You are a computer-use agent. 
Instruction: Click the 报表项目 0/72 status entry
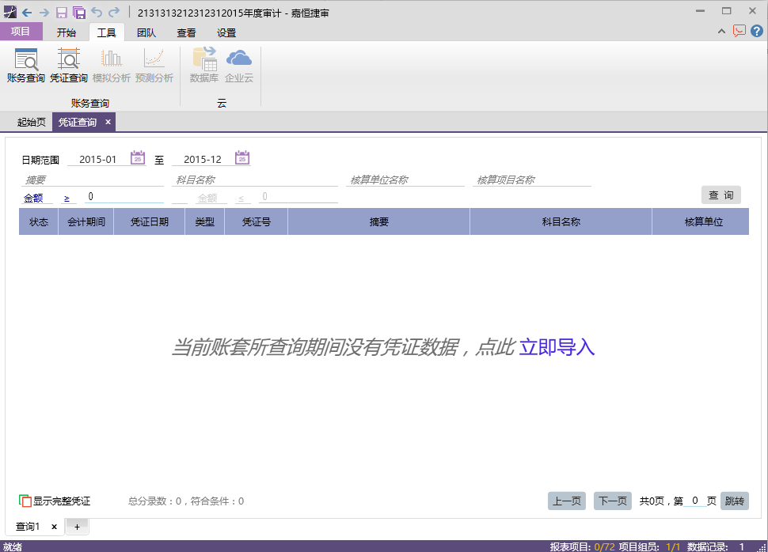pyautogui.click(x=583, y=546)
